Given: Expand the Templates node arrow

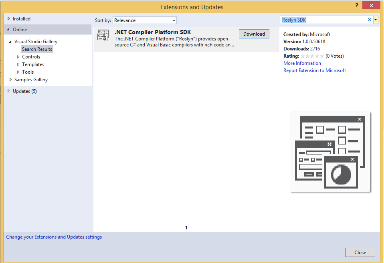Looking at the screenshot, I should [18, 64].
